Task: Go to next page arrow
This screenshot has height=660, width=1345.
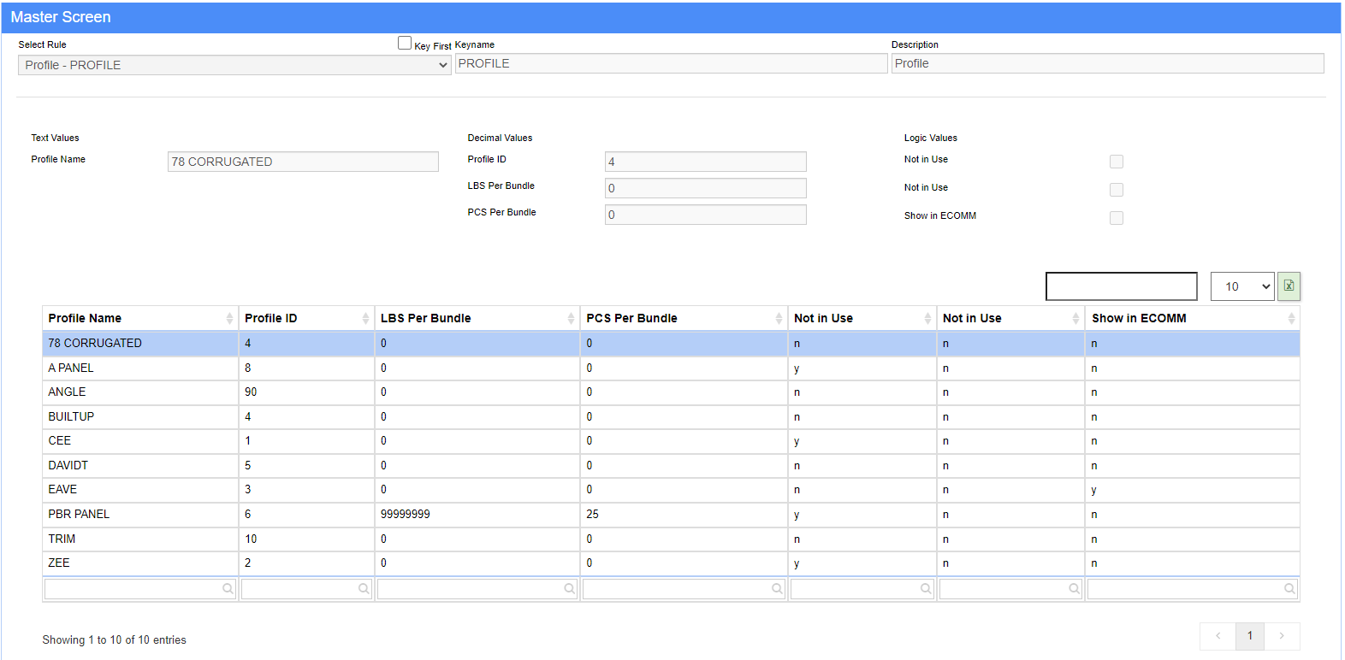Action: tap(1282, 636)
